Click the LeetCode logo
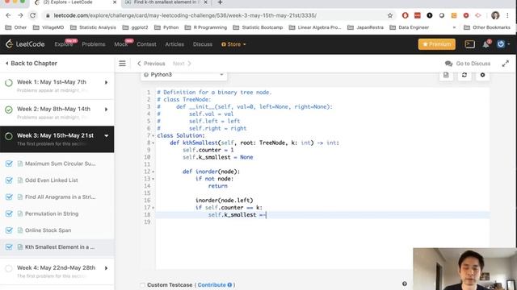Image resolution: width=517 pixels, height=290 pixels. (25, 44)
